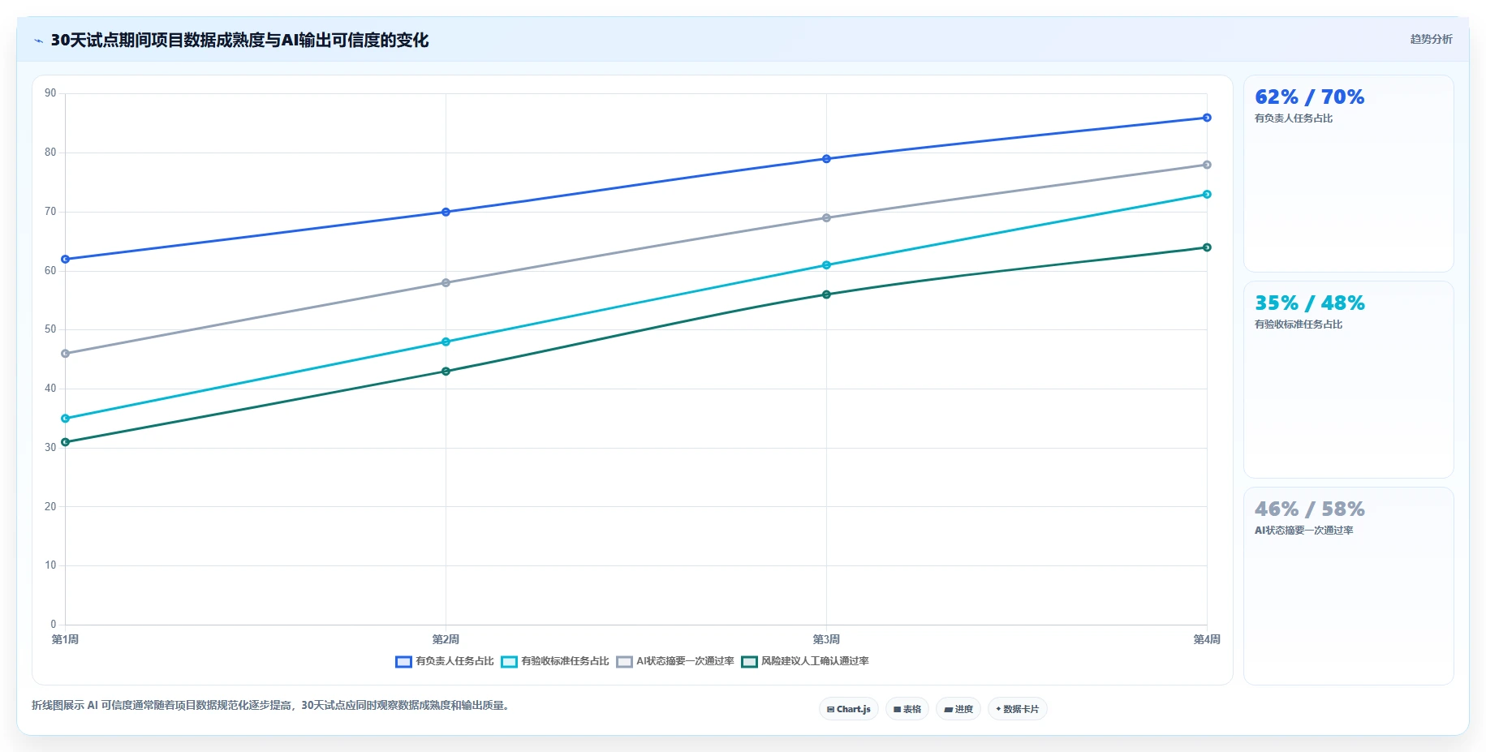Click the 46% / 58% value in the stat card
Screen dimensions: 1486x752
pos(1309,509)
